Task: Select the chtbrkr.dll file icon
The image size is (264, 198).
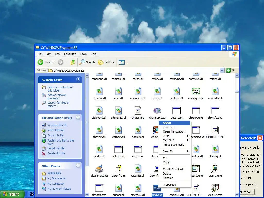Action: 119,130
